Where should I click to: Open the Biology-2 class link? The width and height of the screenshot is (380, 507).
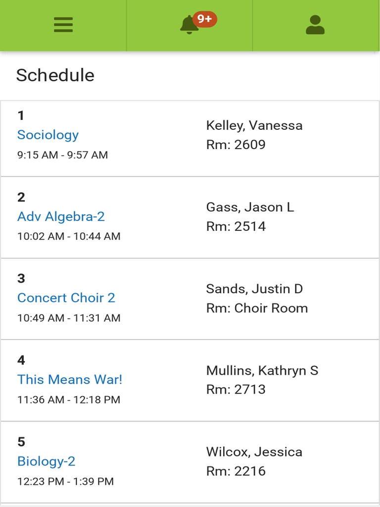coord(46,461)
